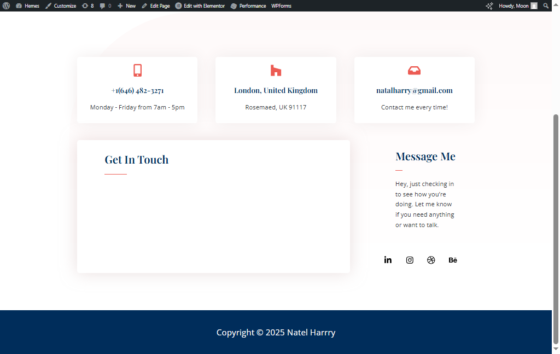The image size is (560, 354).
Task: Open the Dribbble social icon
Action: [x=431, y=260]
